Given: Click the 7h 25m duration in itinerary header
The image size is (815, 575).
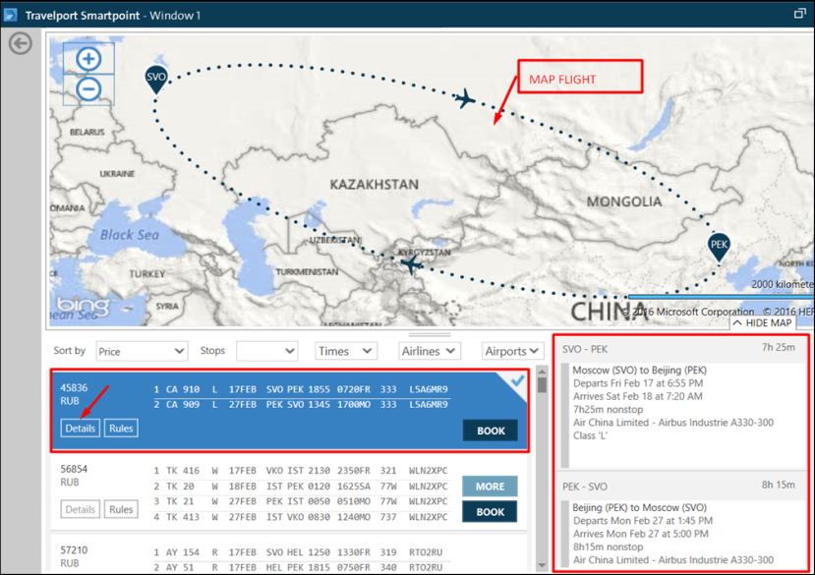Looking at the screenshot, I should pos(778,347).
